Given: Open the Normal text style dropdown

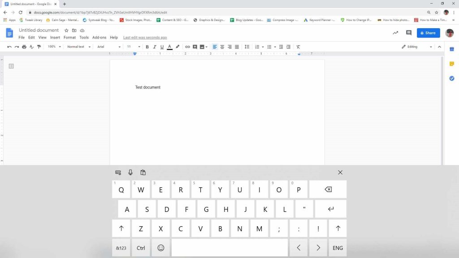Looking at the screenshot, I should (79, 47).
